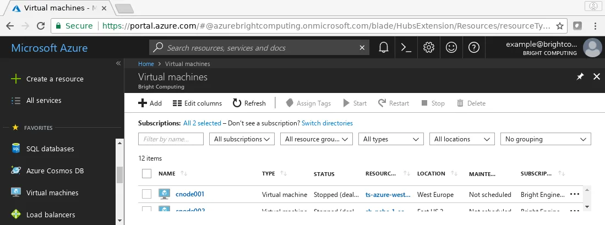Sort by SUBSCRIPTION column arrows

pos(562,174)
